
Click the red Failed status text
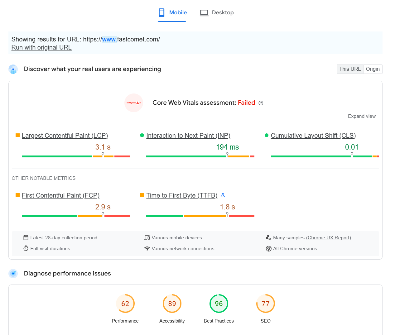pos(247,103)
